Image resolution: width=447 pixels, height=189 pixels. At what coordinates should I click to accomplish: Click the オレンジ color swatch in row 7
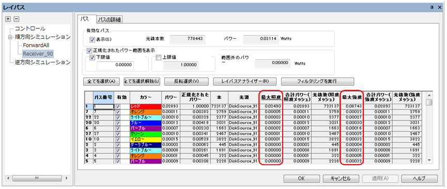pos(145,112)
